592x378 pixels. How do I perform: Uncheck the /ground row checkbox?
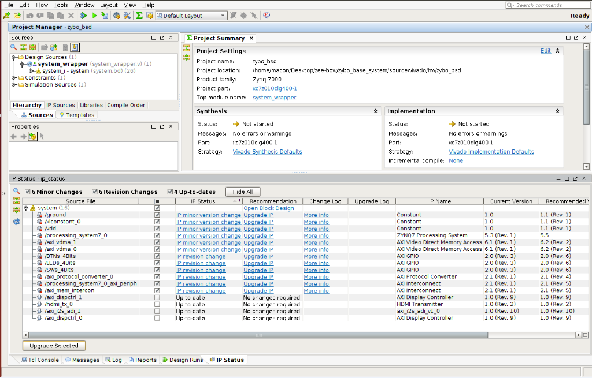[157, 215]
